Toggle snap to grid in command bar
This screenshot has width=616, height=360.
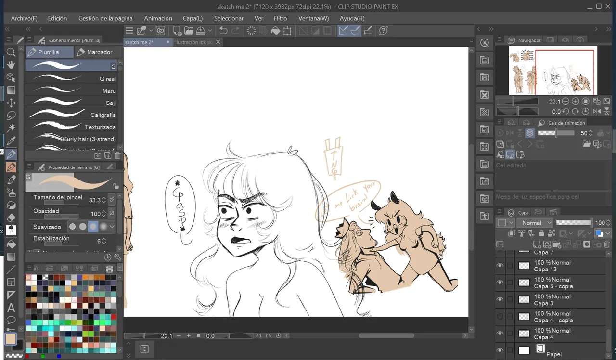368,31
